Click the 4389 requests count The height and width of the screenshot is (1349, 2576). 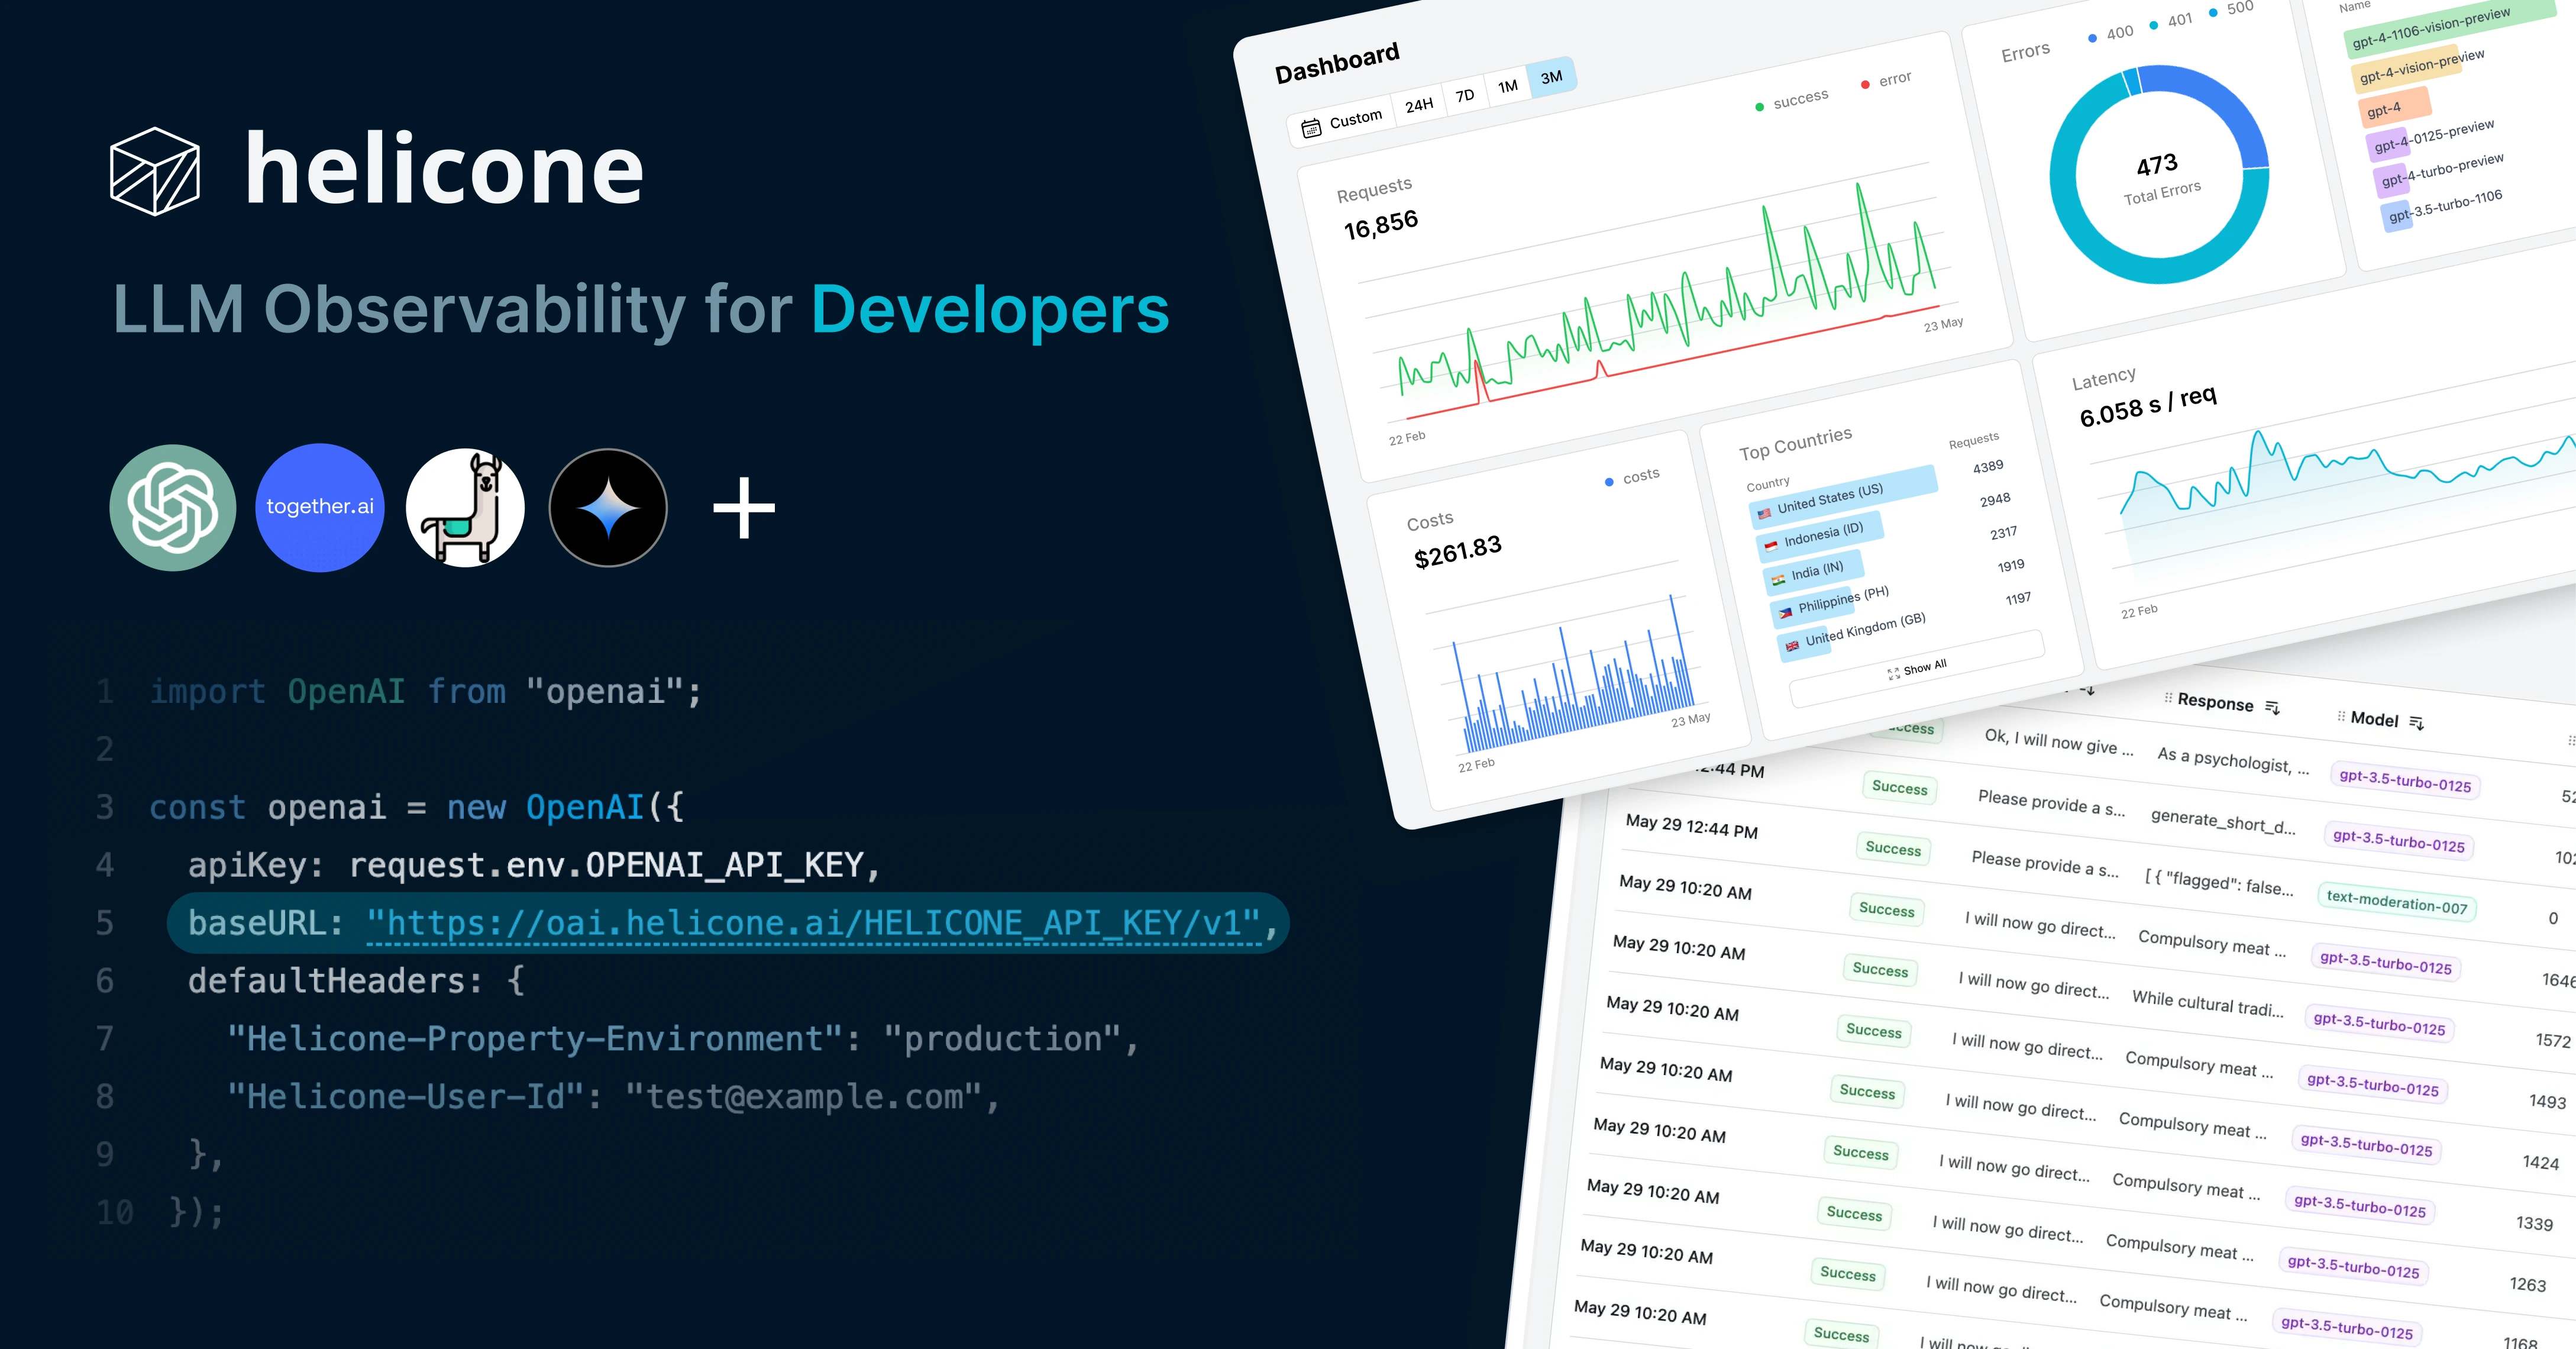[1988, 467]
